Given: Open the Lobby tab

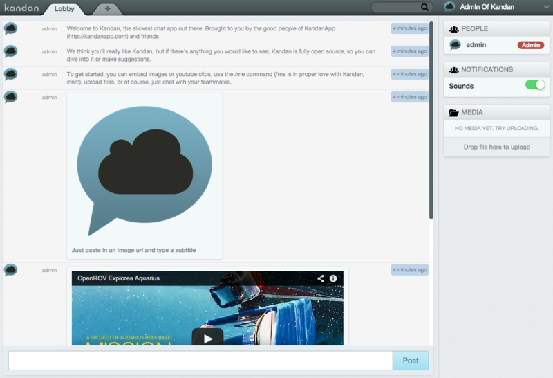Looking at the screenshot, I should (x=64, y=9).
